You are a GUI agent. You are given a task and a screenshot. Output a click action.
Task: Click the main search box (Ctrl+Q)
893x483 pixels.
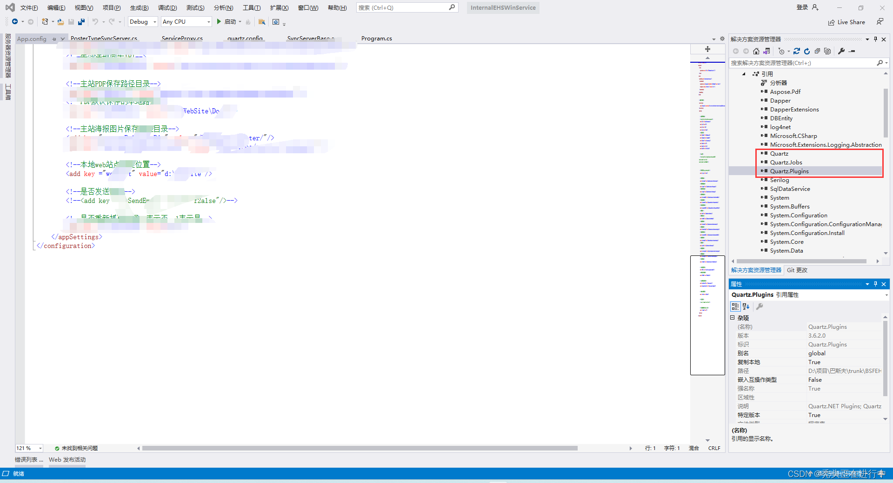click(407, 7)
